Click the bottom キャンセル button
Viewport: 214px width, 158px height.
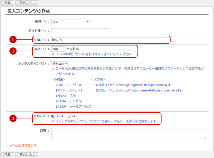[27, 155]
